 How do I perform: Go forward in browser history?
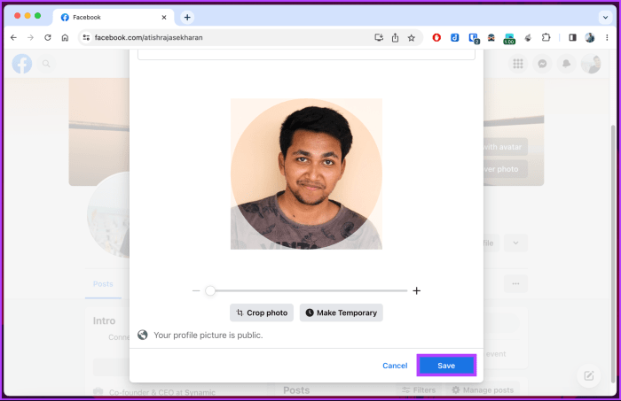pyautogui.click(x=30, y=37)
